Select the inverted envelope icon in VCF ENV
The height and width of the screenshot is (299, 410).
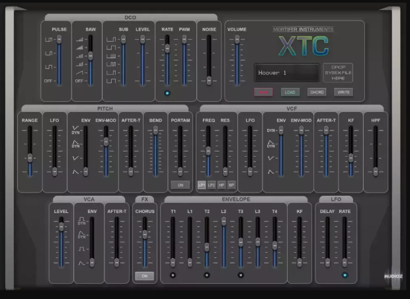[270, 158]
